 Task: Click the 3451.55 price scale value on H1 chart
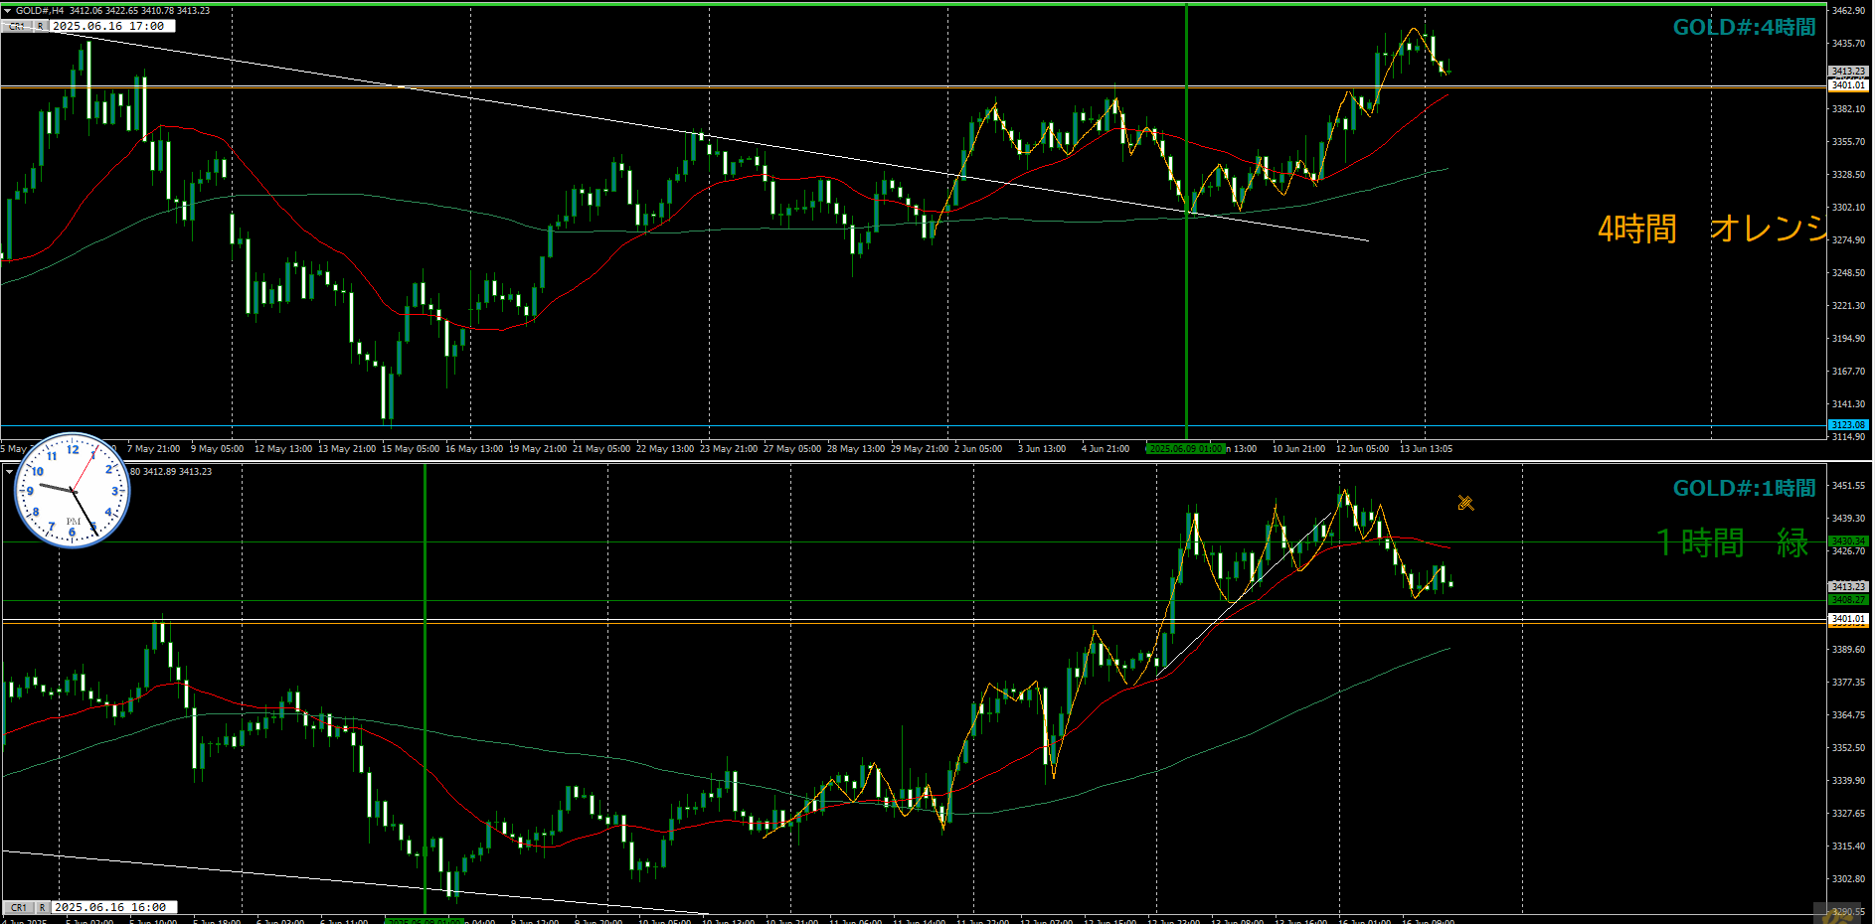tap(1848, 486)
